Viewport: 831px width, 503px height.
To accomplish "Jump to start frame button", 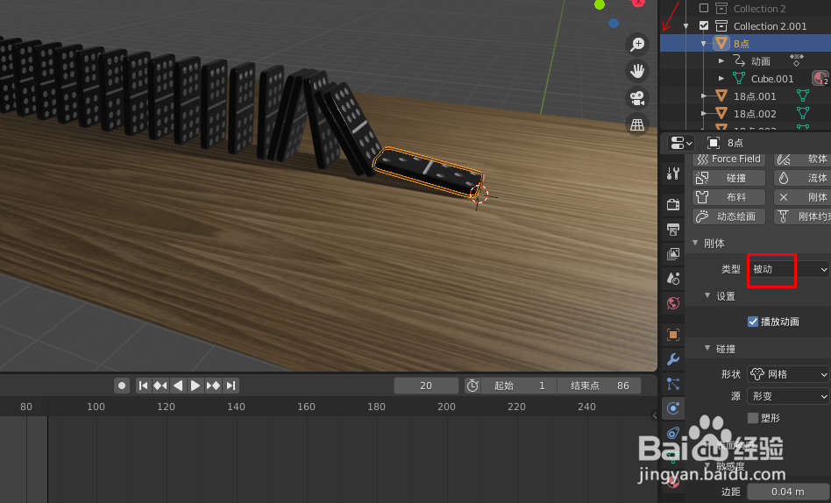I will (143, 386).
